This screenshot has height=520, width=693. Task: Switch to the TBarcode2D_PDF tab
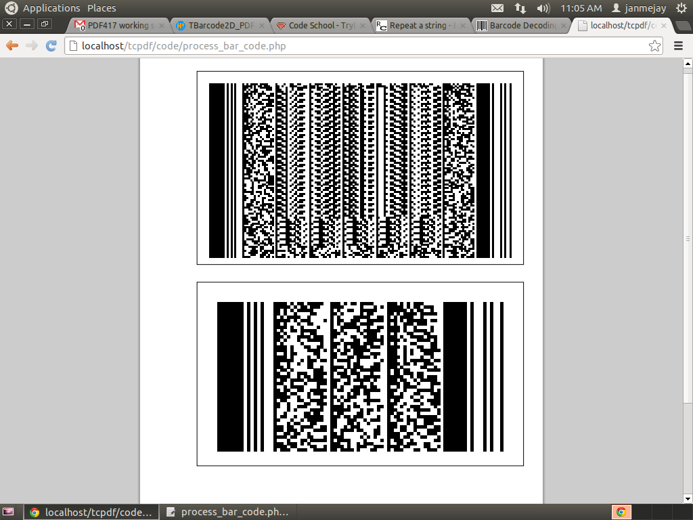pyautogui.click(x=217, y=26)
